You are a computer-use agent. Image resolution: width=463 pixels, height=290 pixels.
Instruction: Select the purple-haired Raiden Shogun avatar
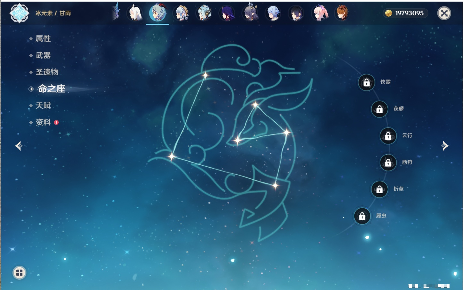coord(227,13)
